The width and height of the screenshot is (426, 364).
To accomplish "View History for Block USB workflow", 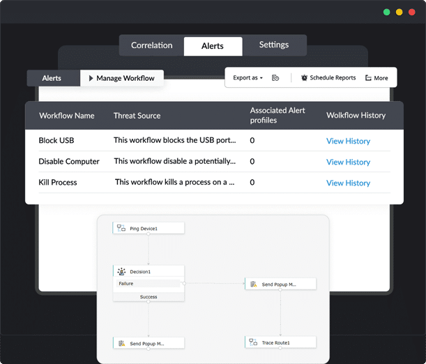I will point(348,141).
